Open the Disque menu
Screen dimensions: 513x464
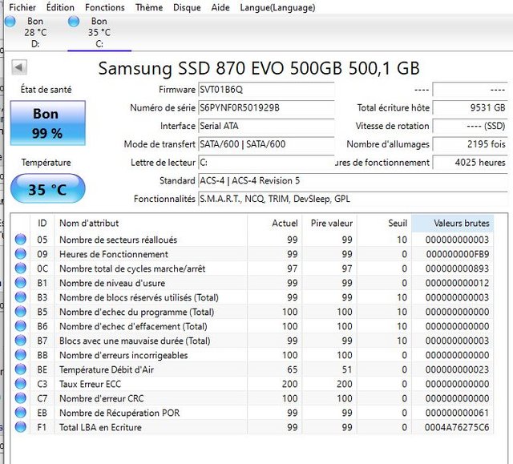pyautogui.click(x=187, y=7)
